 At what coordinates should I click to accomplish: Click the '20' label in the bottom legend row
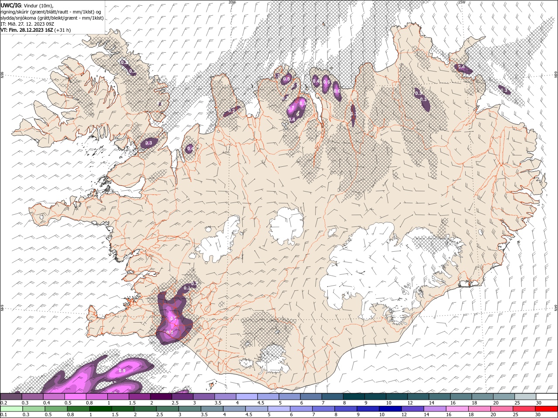pos(493,415)
